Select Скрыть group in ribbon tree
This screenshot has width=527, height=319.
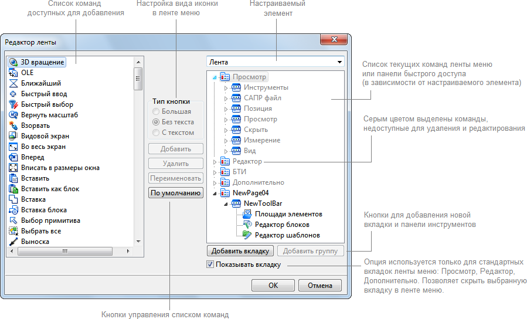pos(256,130)
